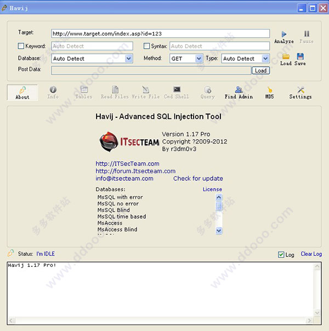Click the carrot icon beside Status

(x=10, y=253)
